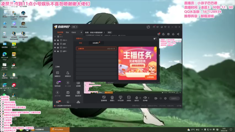Open the 视频连麦 tool with purple badge
The height and width of the screenshot is (132, 235).
57,84
